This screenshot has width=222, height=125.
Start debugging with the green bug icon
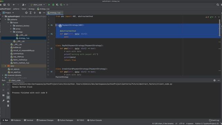pyautogui.click(x=53, y=5)
